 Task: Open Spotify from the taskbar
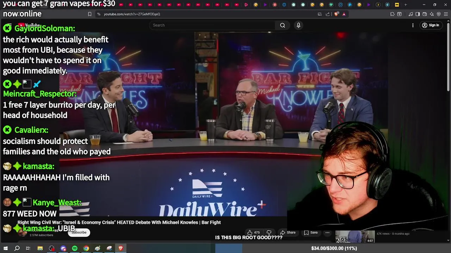tap(75, 248)
